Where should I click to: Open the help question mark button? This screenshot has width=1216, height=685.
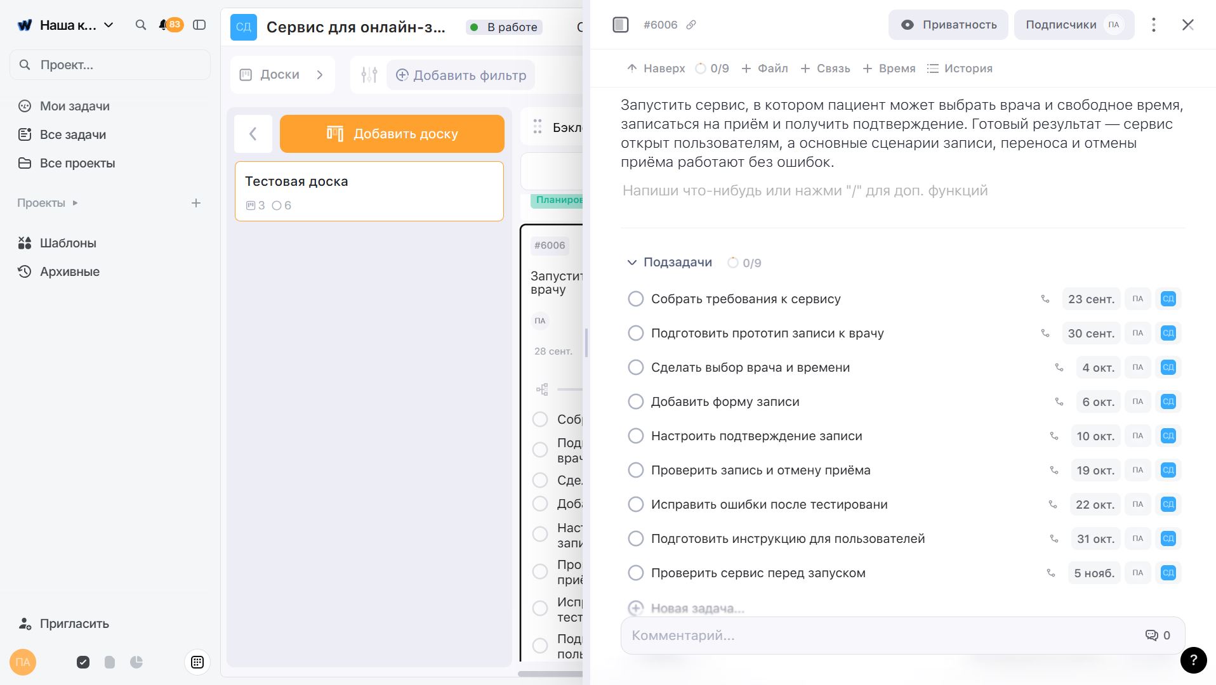point(1193,660)
